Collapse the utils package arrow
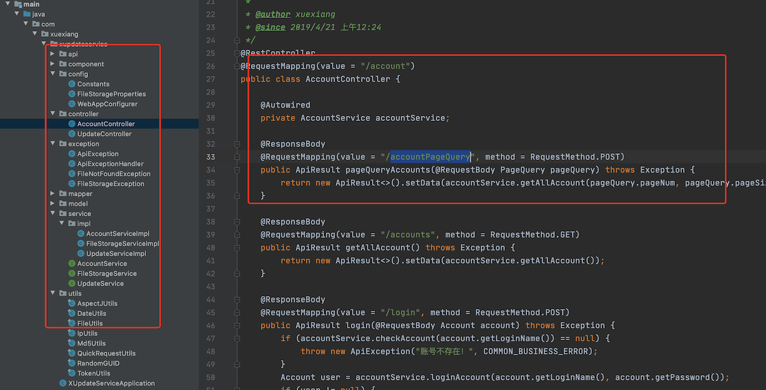Image resolution: width=766 pixels, height=390 pixels. 53,293
